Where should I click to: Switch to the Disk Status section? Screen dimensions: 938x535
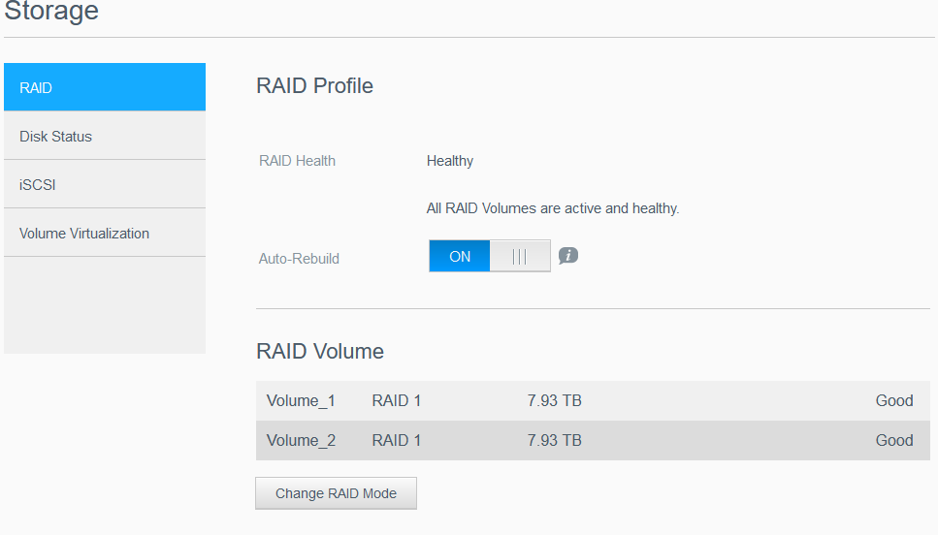[x=105, y=137]
